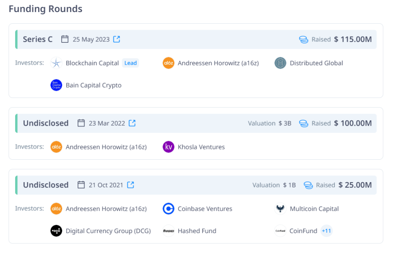Viewport: 393px width, 256px height.
Task: Click the Blockchain Capital star logo
Action: (56, 63)
